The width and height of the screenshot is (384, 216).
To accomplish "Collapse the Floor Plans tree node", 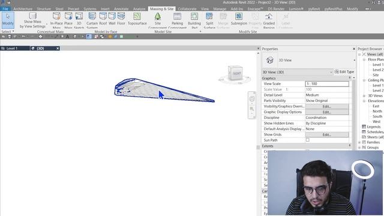I will 364,59.
